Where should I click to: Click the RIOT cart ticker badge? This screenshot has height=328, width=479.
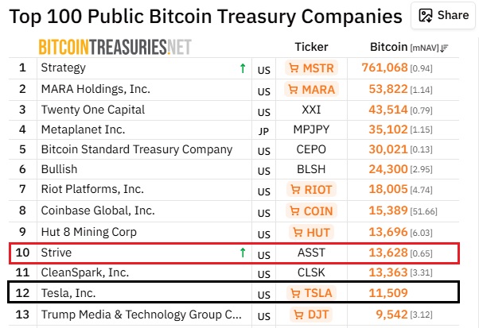311,190
